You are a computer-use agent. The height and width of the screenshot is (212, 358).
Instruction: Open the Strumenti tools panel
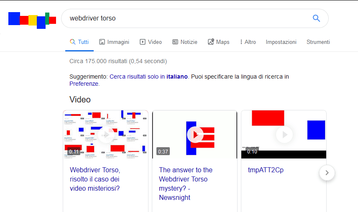pyautogui.click(x=318, y=42)
